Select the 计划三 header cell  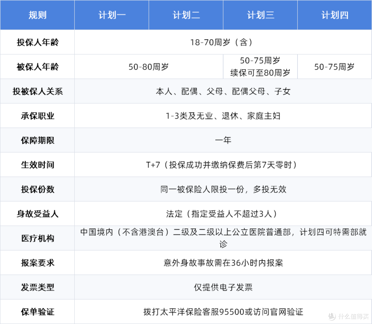tap(260, 15)
